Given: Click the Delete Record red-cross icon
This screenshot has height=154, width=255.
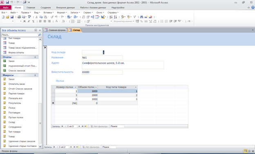Looking at the screenshot, I should click(x=151, y=17).
